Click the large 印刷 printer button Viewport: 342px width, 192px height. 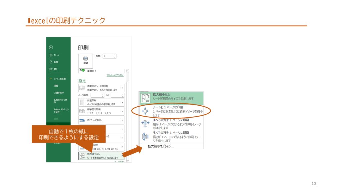coord(85,60)
